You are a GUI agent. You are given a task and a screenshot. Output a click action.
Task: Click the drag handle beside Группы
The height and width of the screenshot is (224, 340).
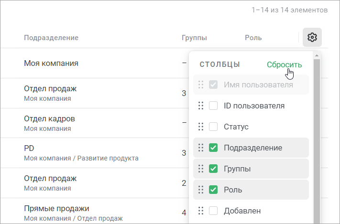coord(201,169)
